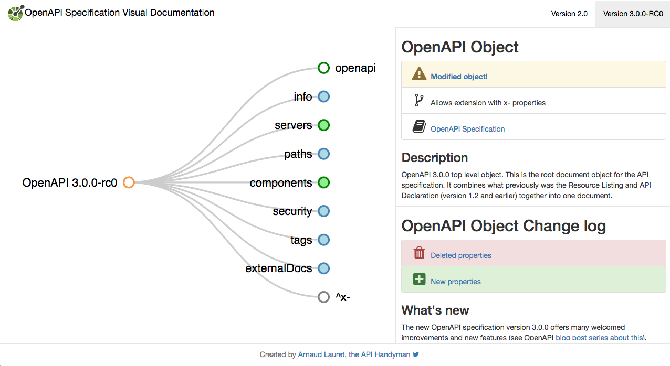Select the externalDocs node in the tree

coord(323,268)
